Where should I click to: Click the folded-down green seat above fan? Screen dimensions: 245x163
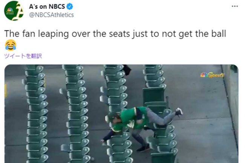tap(154, 96)
